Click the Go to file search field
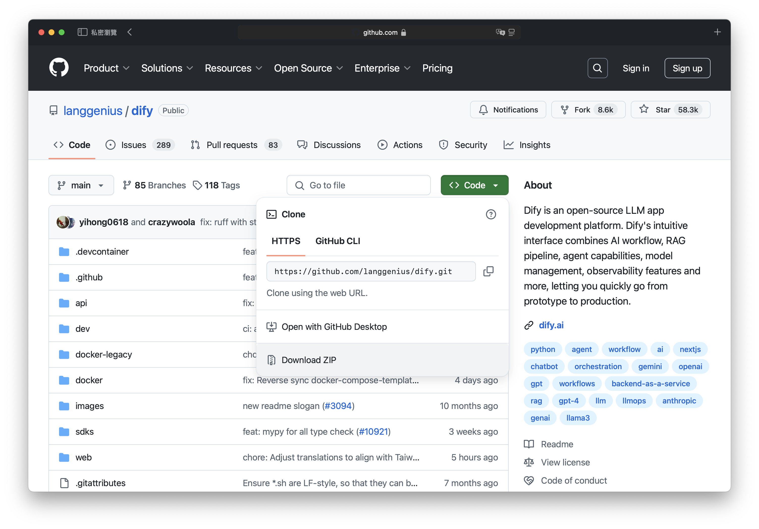This screenshot has height=529, width=759. (359, 185)
